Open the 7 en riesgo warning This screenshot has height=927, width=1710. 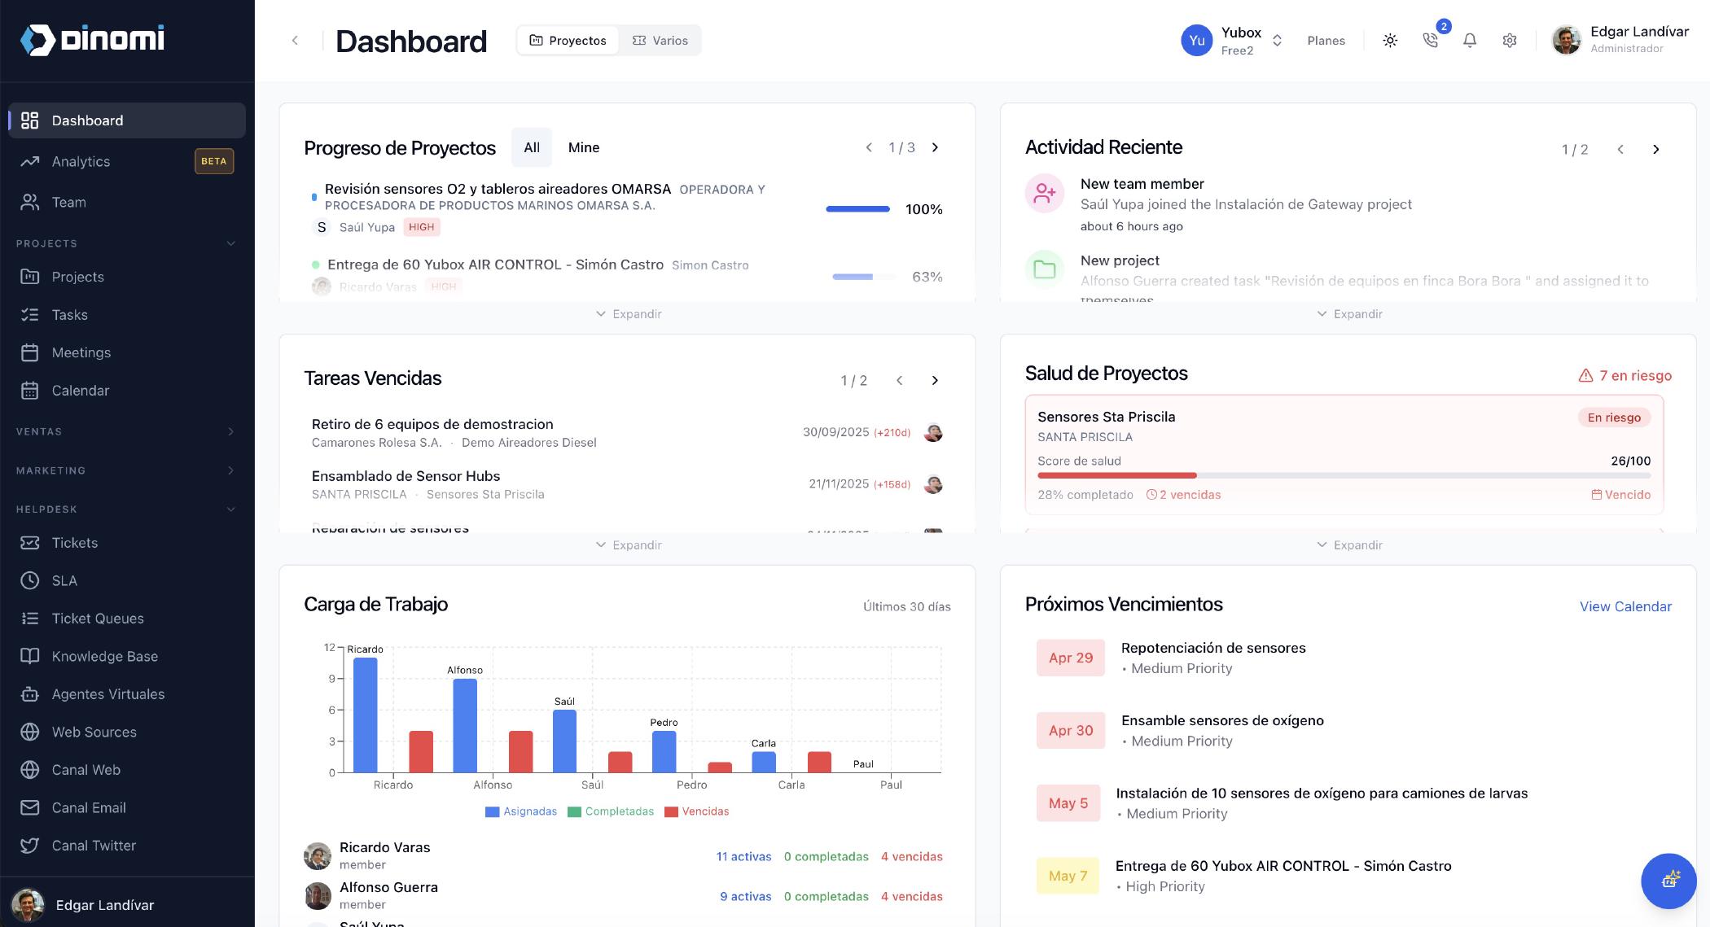(1624, 375)
